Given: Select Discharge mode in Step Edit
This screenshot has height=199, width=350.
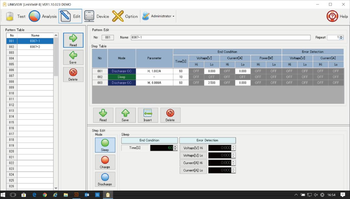Looking at the screenshot, I should pyautogui.click(x=105, y=180).
